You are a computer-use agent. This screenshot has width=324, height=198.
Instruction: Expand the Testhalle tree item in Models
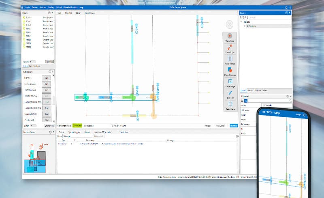click(244, 26)
